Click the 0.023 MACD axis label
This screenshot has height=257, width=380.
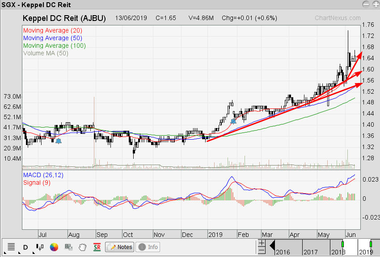370,179
